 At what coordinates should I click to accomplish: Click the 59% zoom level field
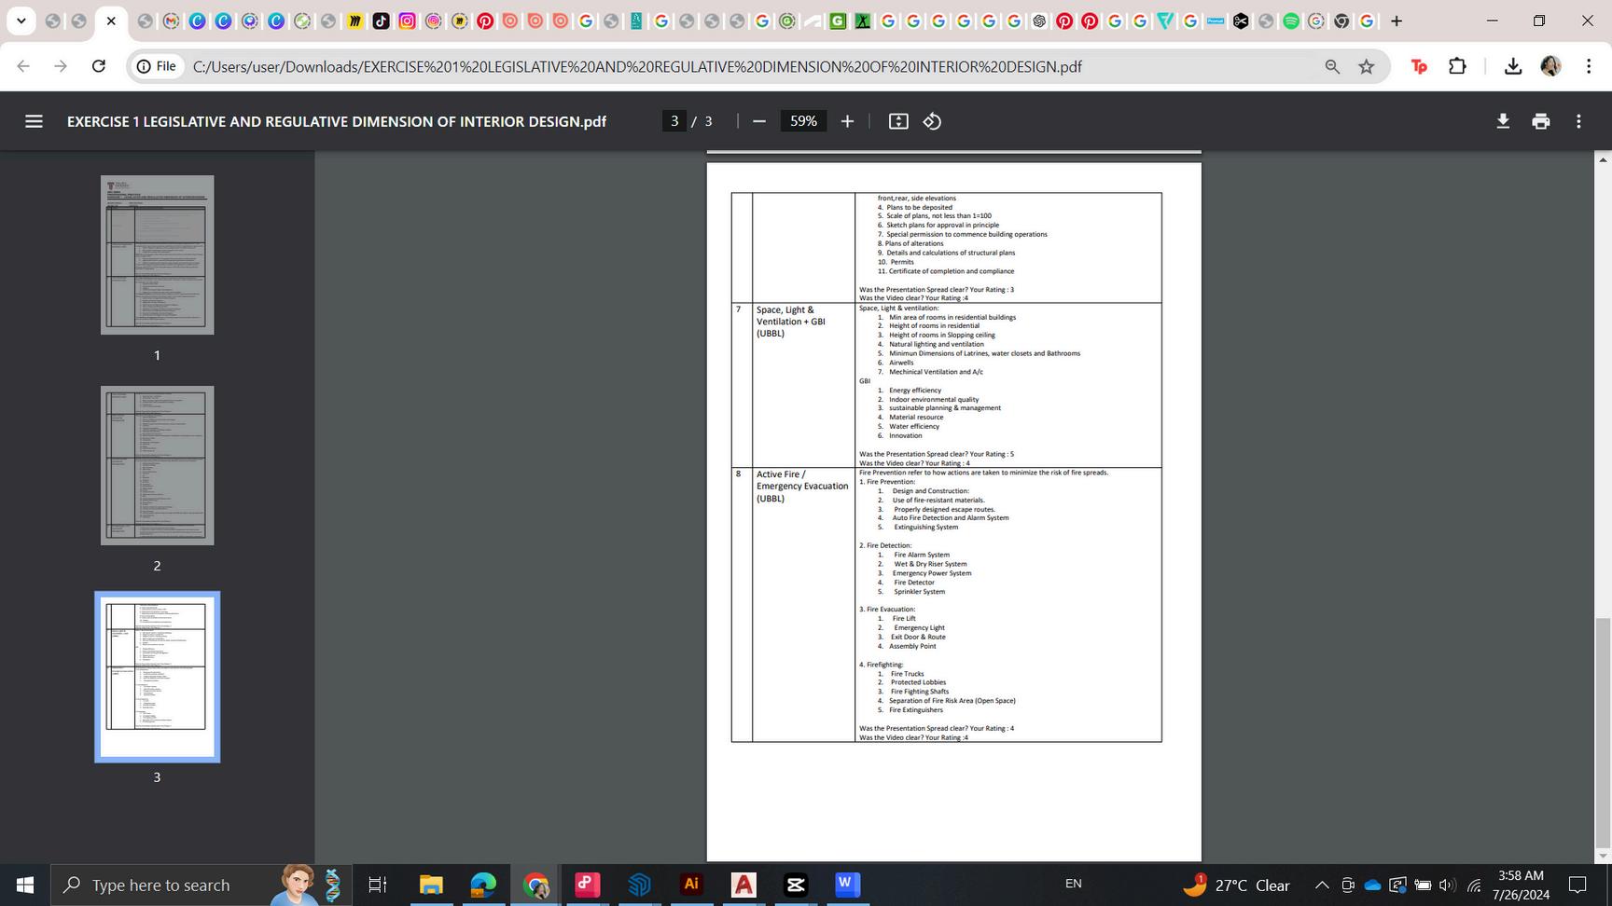click(x=803, y=121)
